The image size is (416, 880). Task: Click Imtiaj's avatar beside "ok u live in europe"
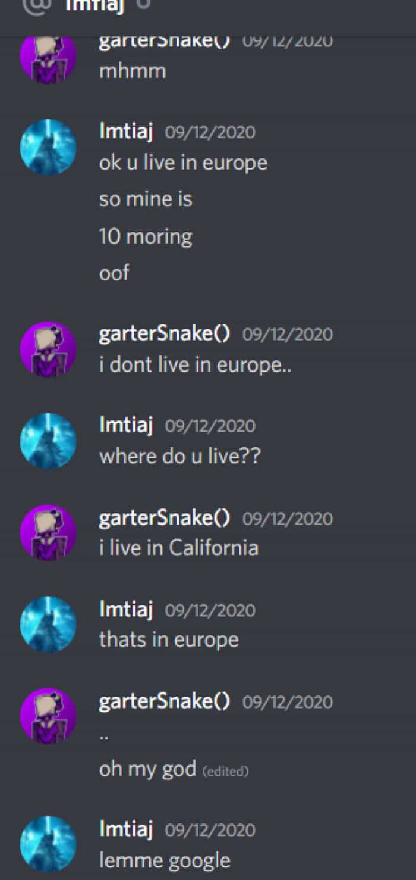(48, 147)
